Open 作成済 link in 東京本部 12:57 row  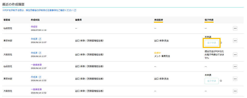[x=34, y=39]
